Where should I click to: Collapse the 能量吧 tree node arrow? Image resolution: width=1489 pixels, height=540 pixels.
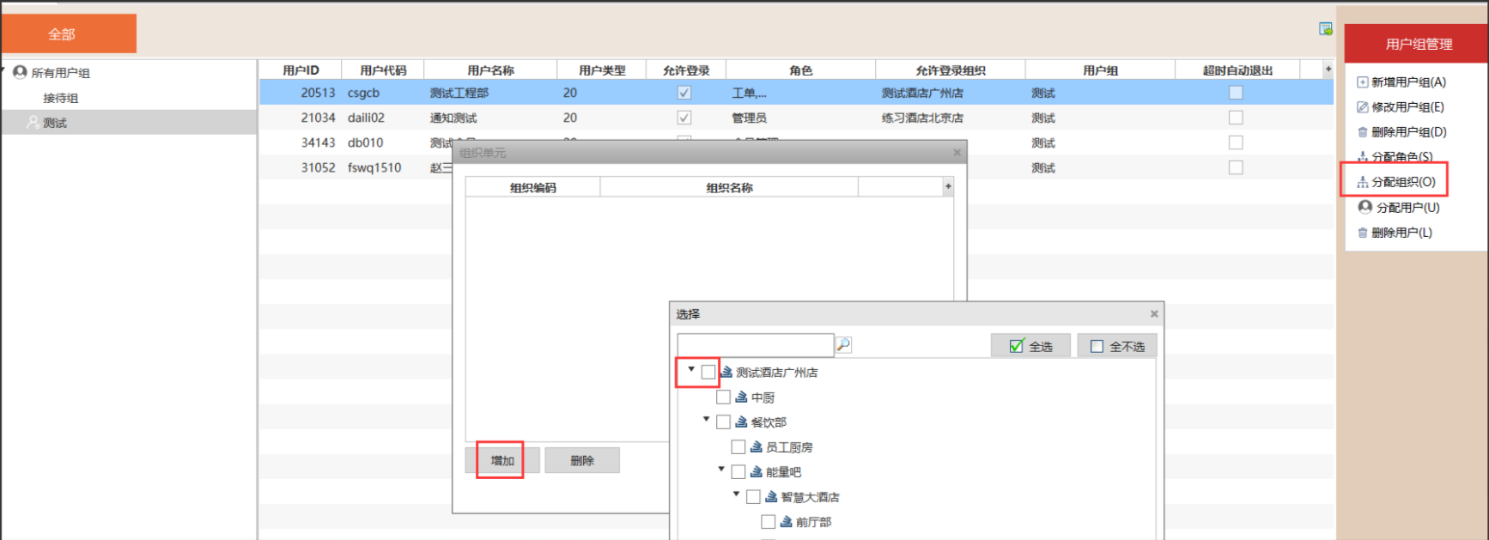click(721, 470)
